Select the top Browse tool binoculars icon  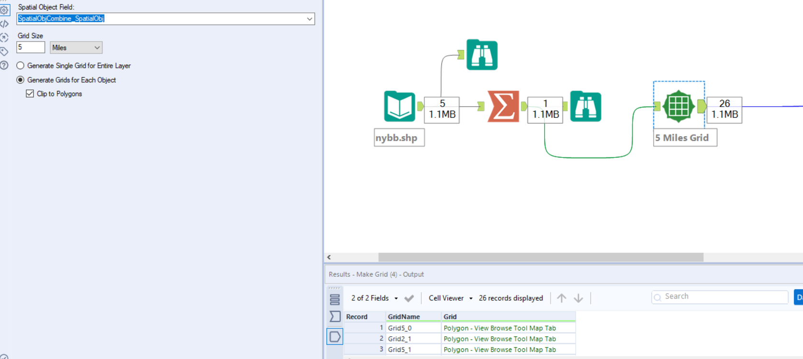click(x=482, y=55)
